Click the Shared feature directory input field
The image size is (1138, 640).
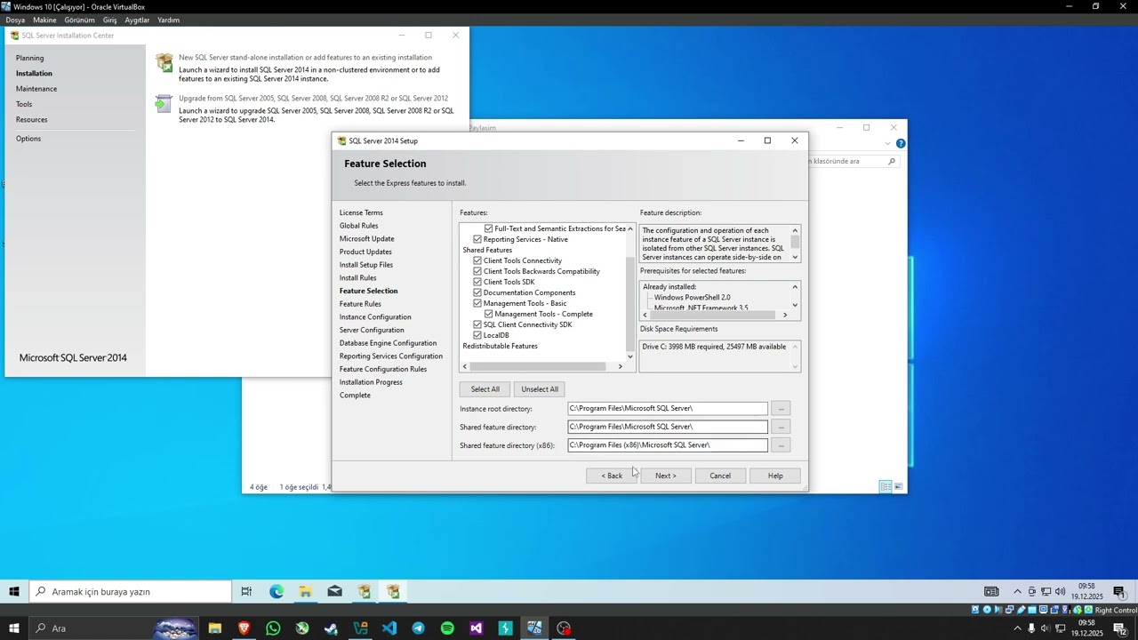tap(668, 427)
